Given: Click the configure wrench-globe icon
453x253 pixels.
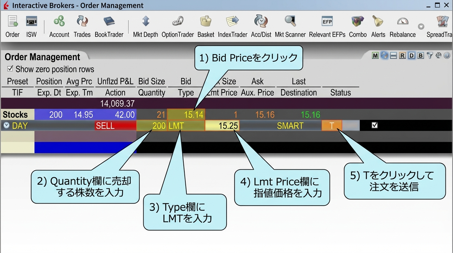Looking at the screenshot, I should (438, 56).
